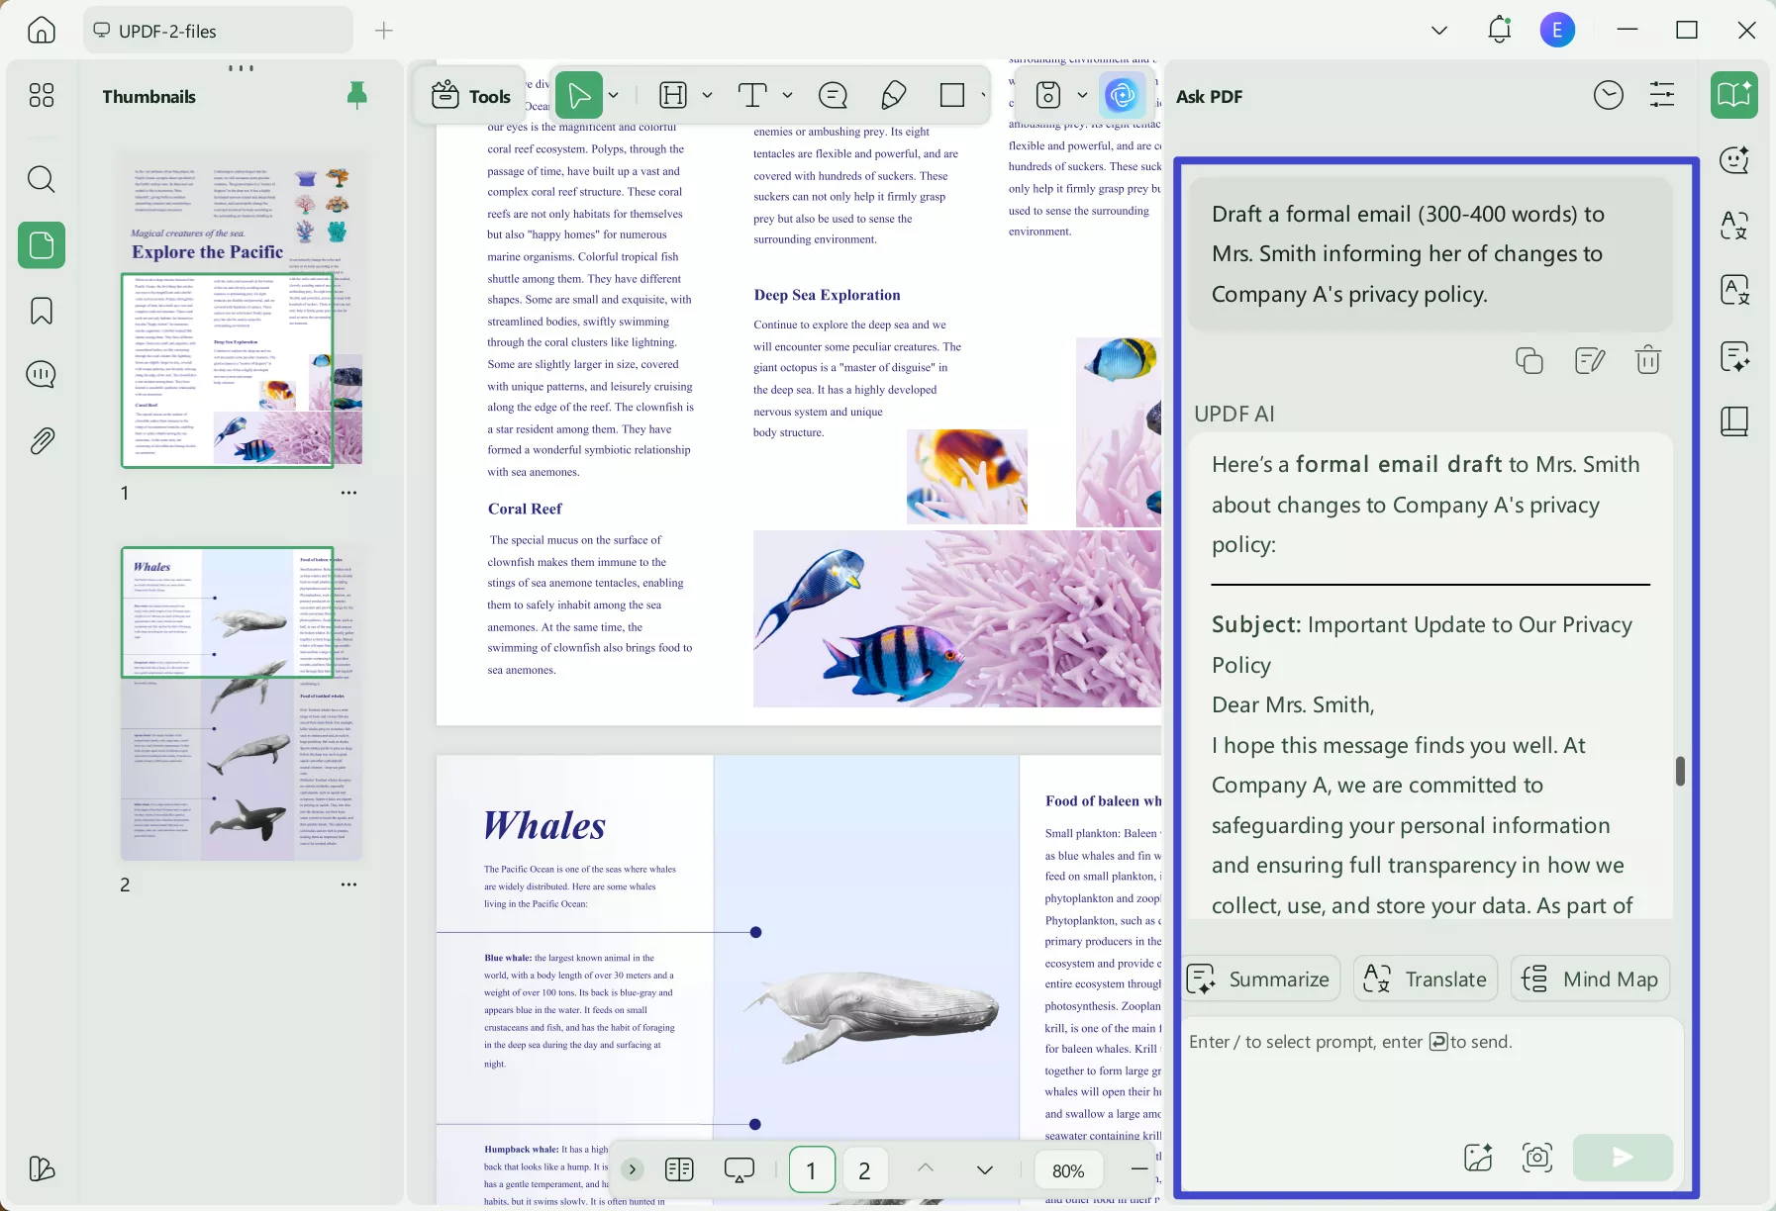Open the Attachments paperclip panel

(x=41, y=440)
